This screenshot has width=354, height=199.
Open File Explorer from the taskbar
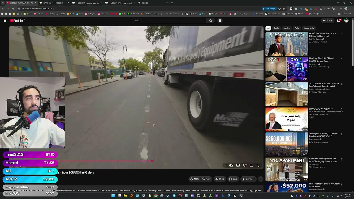click(x=125, y=196)
